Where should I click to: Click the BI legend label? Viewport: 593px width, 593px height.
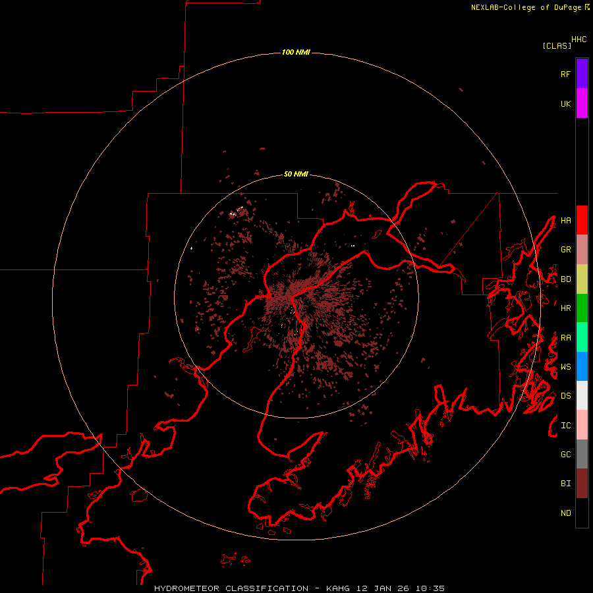565,484
